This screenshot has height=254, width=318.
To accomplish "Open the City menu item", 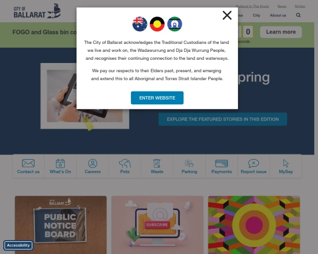I will pyautogui.click(x=257, y=15).
